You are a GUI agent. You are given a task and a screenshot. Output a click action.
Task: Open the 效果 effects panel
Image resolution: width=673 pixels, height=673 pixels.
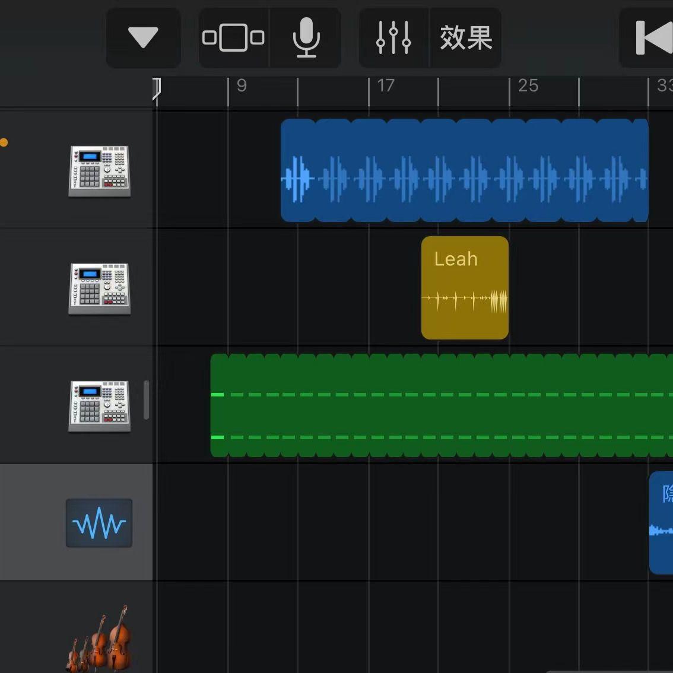(x=466, y=38)
